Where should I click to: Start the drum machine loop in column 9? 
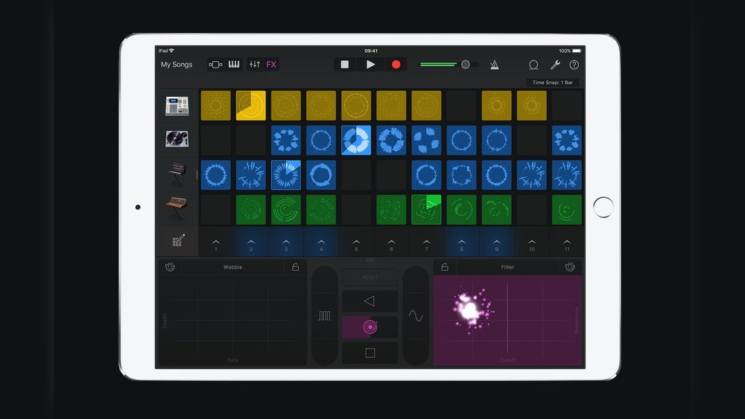(x=496, y=106)
